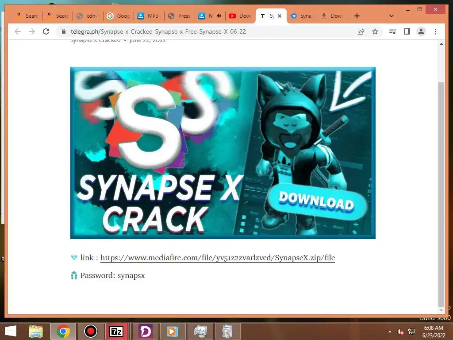The width and height of the screenshot is (453, 340).
Task: Open File Explorer from taskbar
Action: (36, 331)
